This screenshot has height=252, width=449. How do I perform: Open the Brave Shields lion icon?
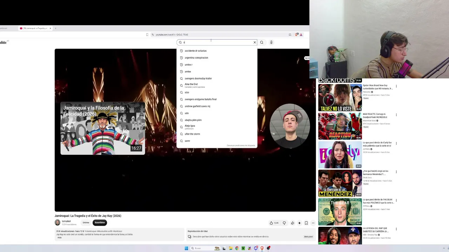[x=297, y=35]
